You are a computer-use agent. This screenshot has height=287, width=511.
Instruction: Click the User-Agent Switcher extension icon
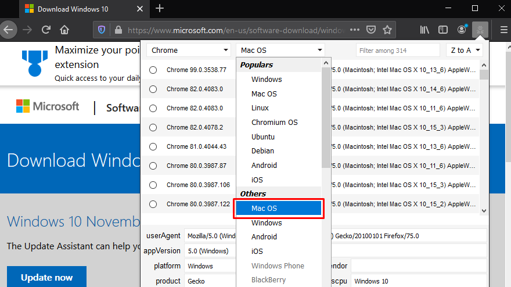point(480,30)
